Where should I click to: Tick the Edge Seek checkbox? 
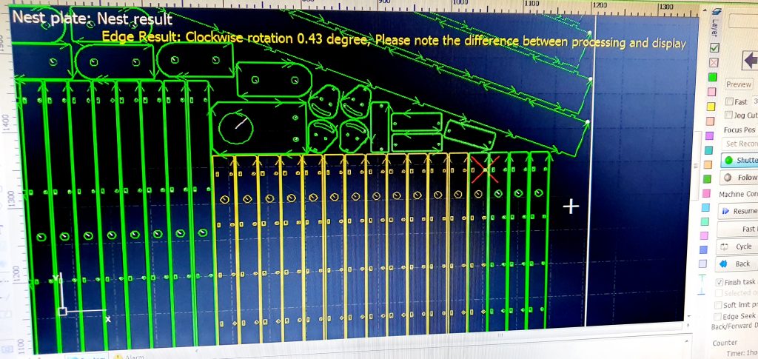(717, 316)
